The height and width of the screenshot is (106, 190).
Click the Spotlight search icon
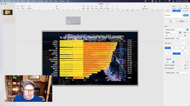coord(166,1)
